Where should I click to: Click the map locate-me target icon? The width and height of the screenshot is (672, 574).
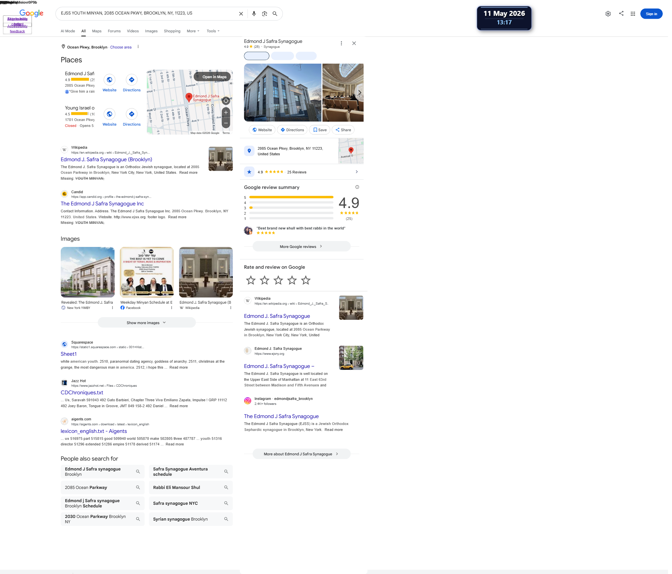tap(226, 101)
